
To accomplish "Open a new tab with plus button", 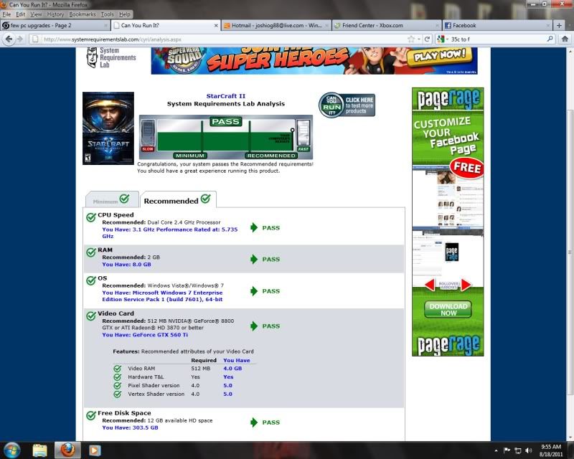I will click(x=559, y=25).
